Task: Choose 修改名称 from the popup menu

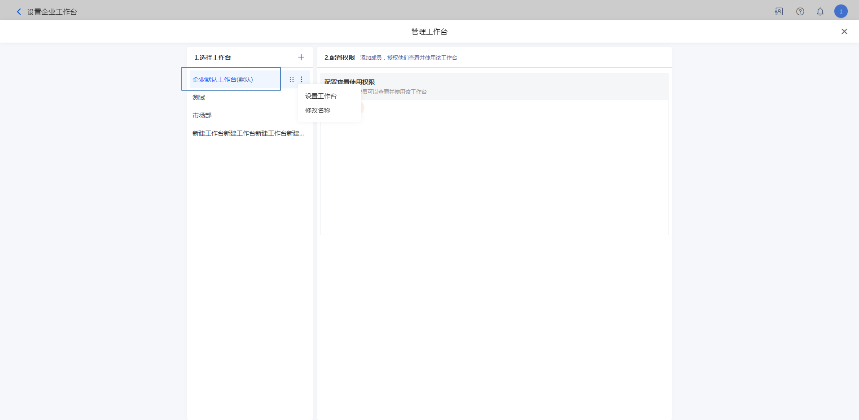Action: (x=318, y=110)
